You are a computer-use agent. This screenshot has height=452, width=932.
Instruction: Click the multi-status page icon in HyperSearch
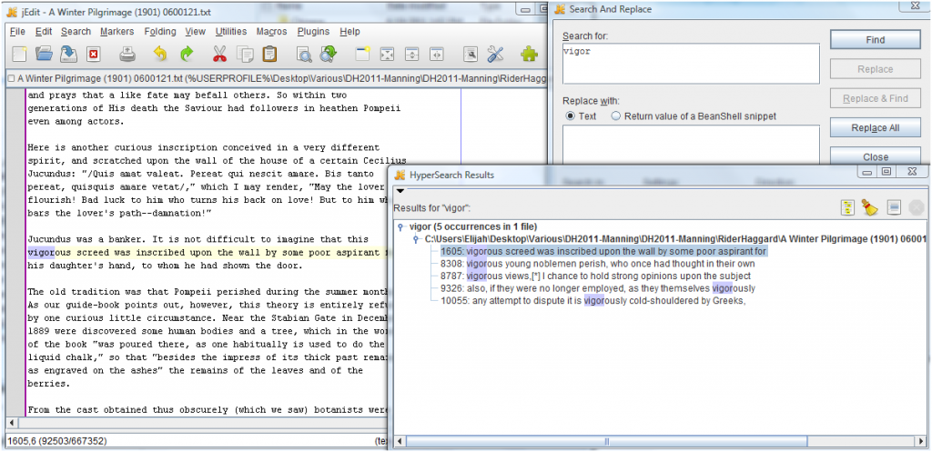tap(894, 207)
